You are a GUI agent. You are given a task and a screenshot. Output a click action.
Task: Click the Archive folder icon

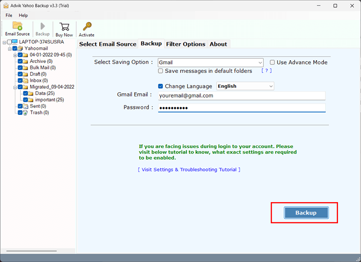tap(25, 61)
